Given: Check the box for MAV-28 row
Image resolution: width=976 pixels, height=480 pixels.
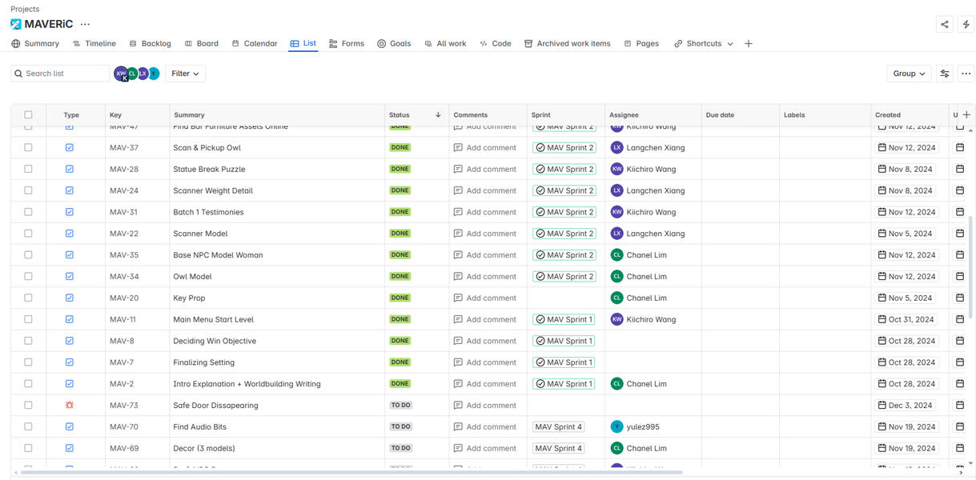Looking at the screenshot, I should (x=28, y=170).
